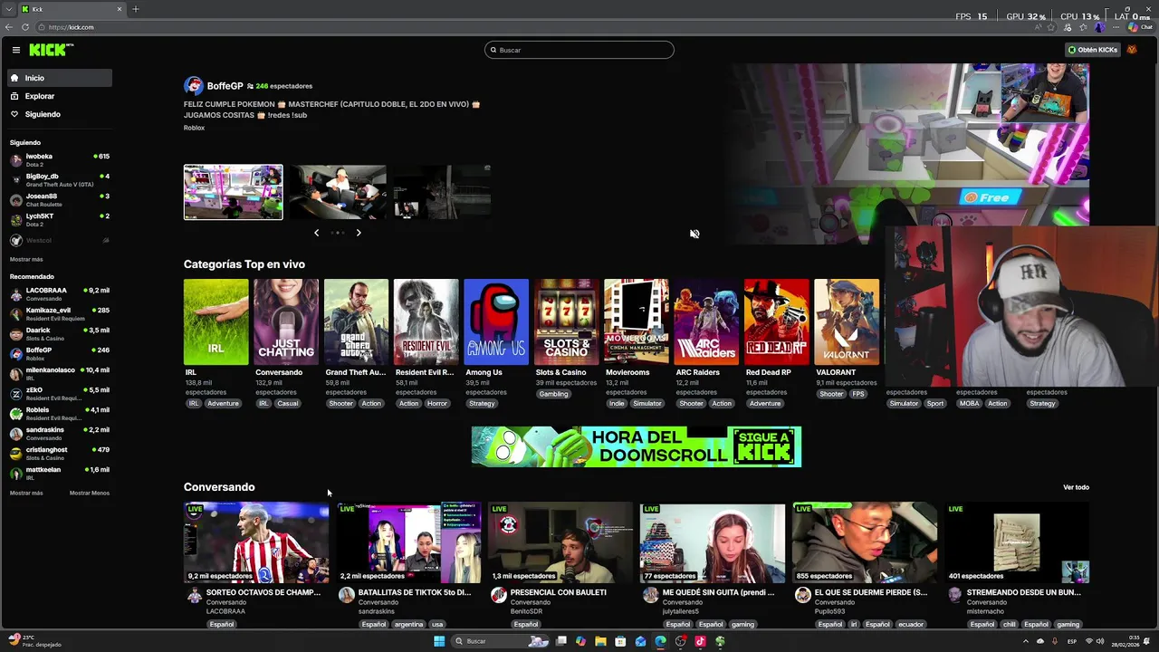Viewport: 1159px width, 652px height.
Task: Open a new browser tab
Action: [135, 9]
